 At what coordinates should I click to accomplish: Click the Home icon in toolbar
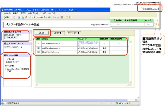(26, 17)
